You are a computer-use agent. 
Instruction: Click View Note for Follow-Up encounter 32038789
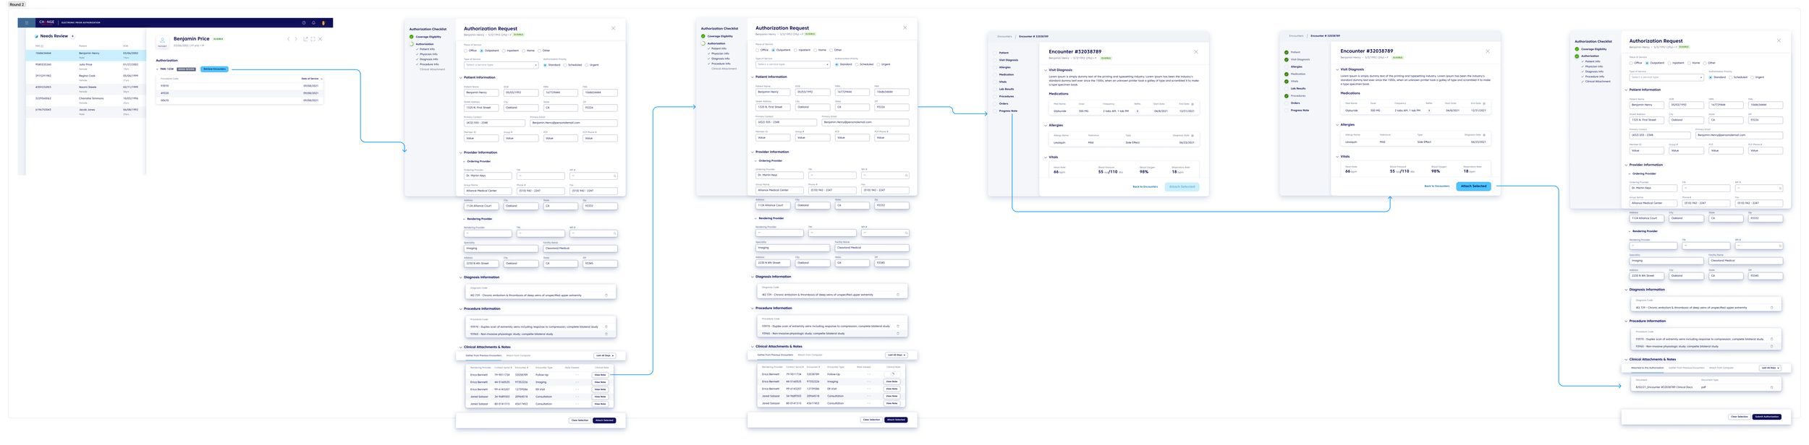(x=600, y=375)
